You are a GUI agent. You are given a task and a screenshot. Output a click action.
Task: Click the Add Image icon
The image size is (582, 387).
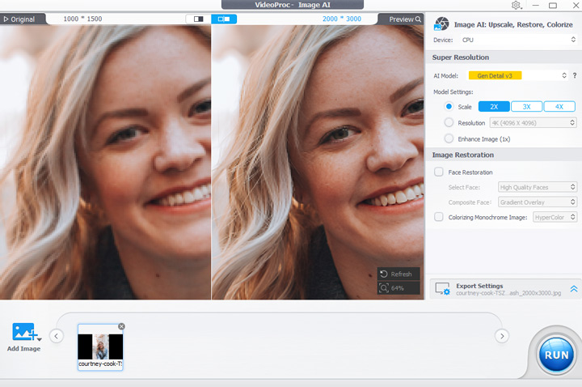click(24, 333)
